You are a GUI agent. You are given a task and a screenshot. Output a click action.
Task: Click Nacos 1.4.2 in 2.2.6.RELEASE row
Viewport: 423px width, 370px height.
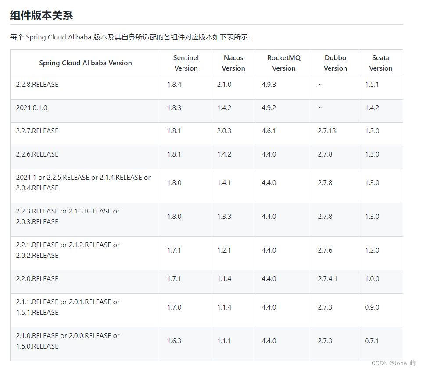[224, 154]
